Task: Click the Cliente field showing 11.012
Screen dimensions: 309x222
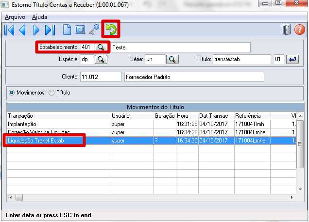Action: click(101, 77)
